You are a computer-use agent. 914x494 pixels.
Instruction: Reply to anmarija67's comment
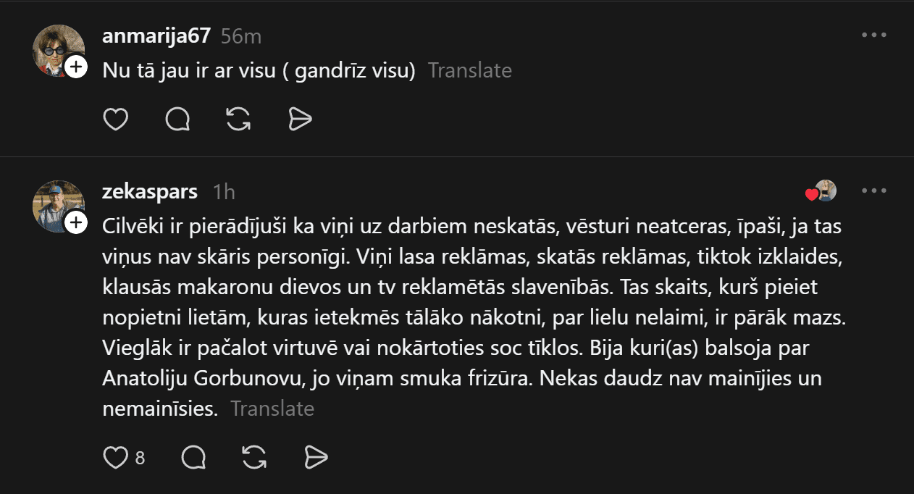(177, 119)
